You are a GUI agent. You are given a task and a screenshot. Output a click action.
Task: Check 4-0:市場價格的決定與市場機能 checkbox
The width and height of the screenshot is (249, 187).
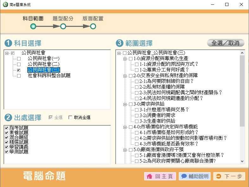tap(131, 127)
